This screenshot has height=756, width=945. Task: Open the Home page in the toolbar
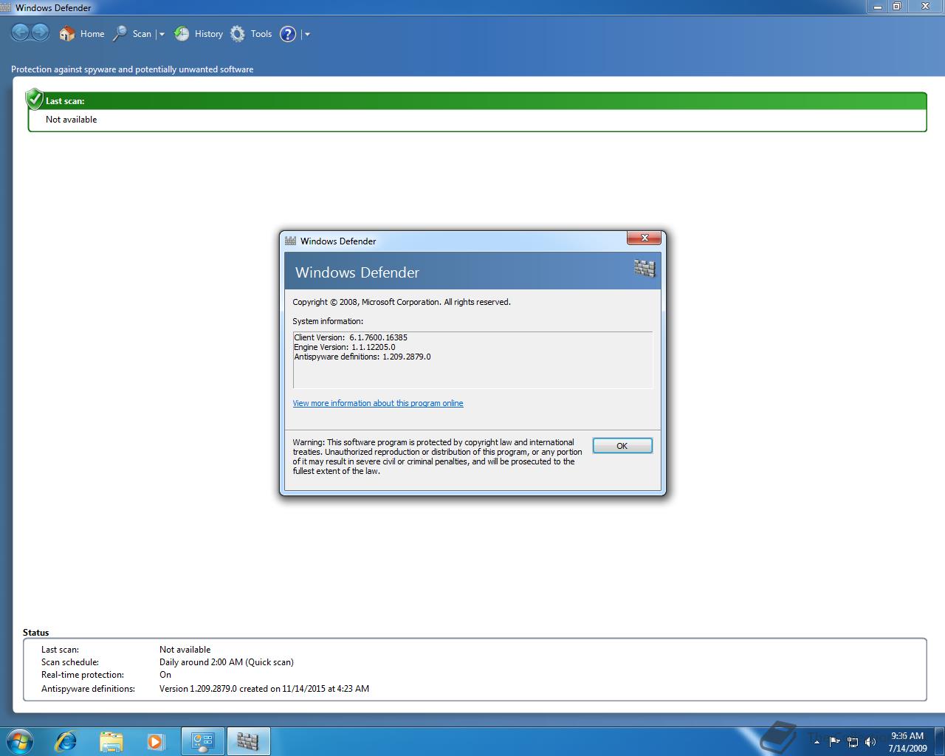click(82, 34)
